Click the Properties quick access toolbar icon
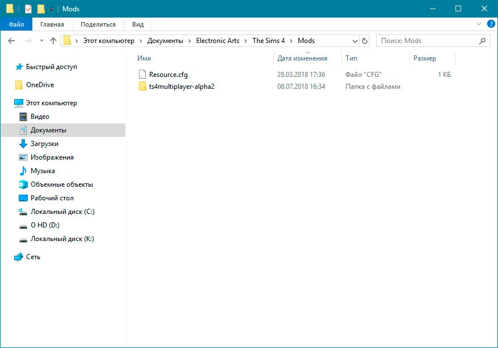Image resolution: width=498 pixels, height=348 pixels. coord(28,9)
